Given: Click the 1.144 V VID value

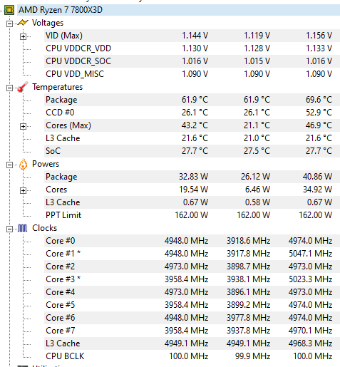Looking at the screenshot, I should (x=195, y=36).
